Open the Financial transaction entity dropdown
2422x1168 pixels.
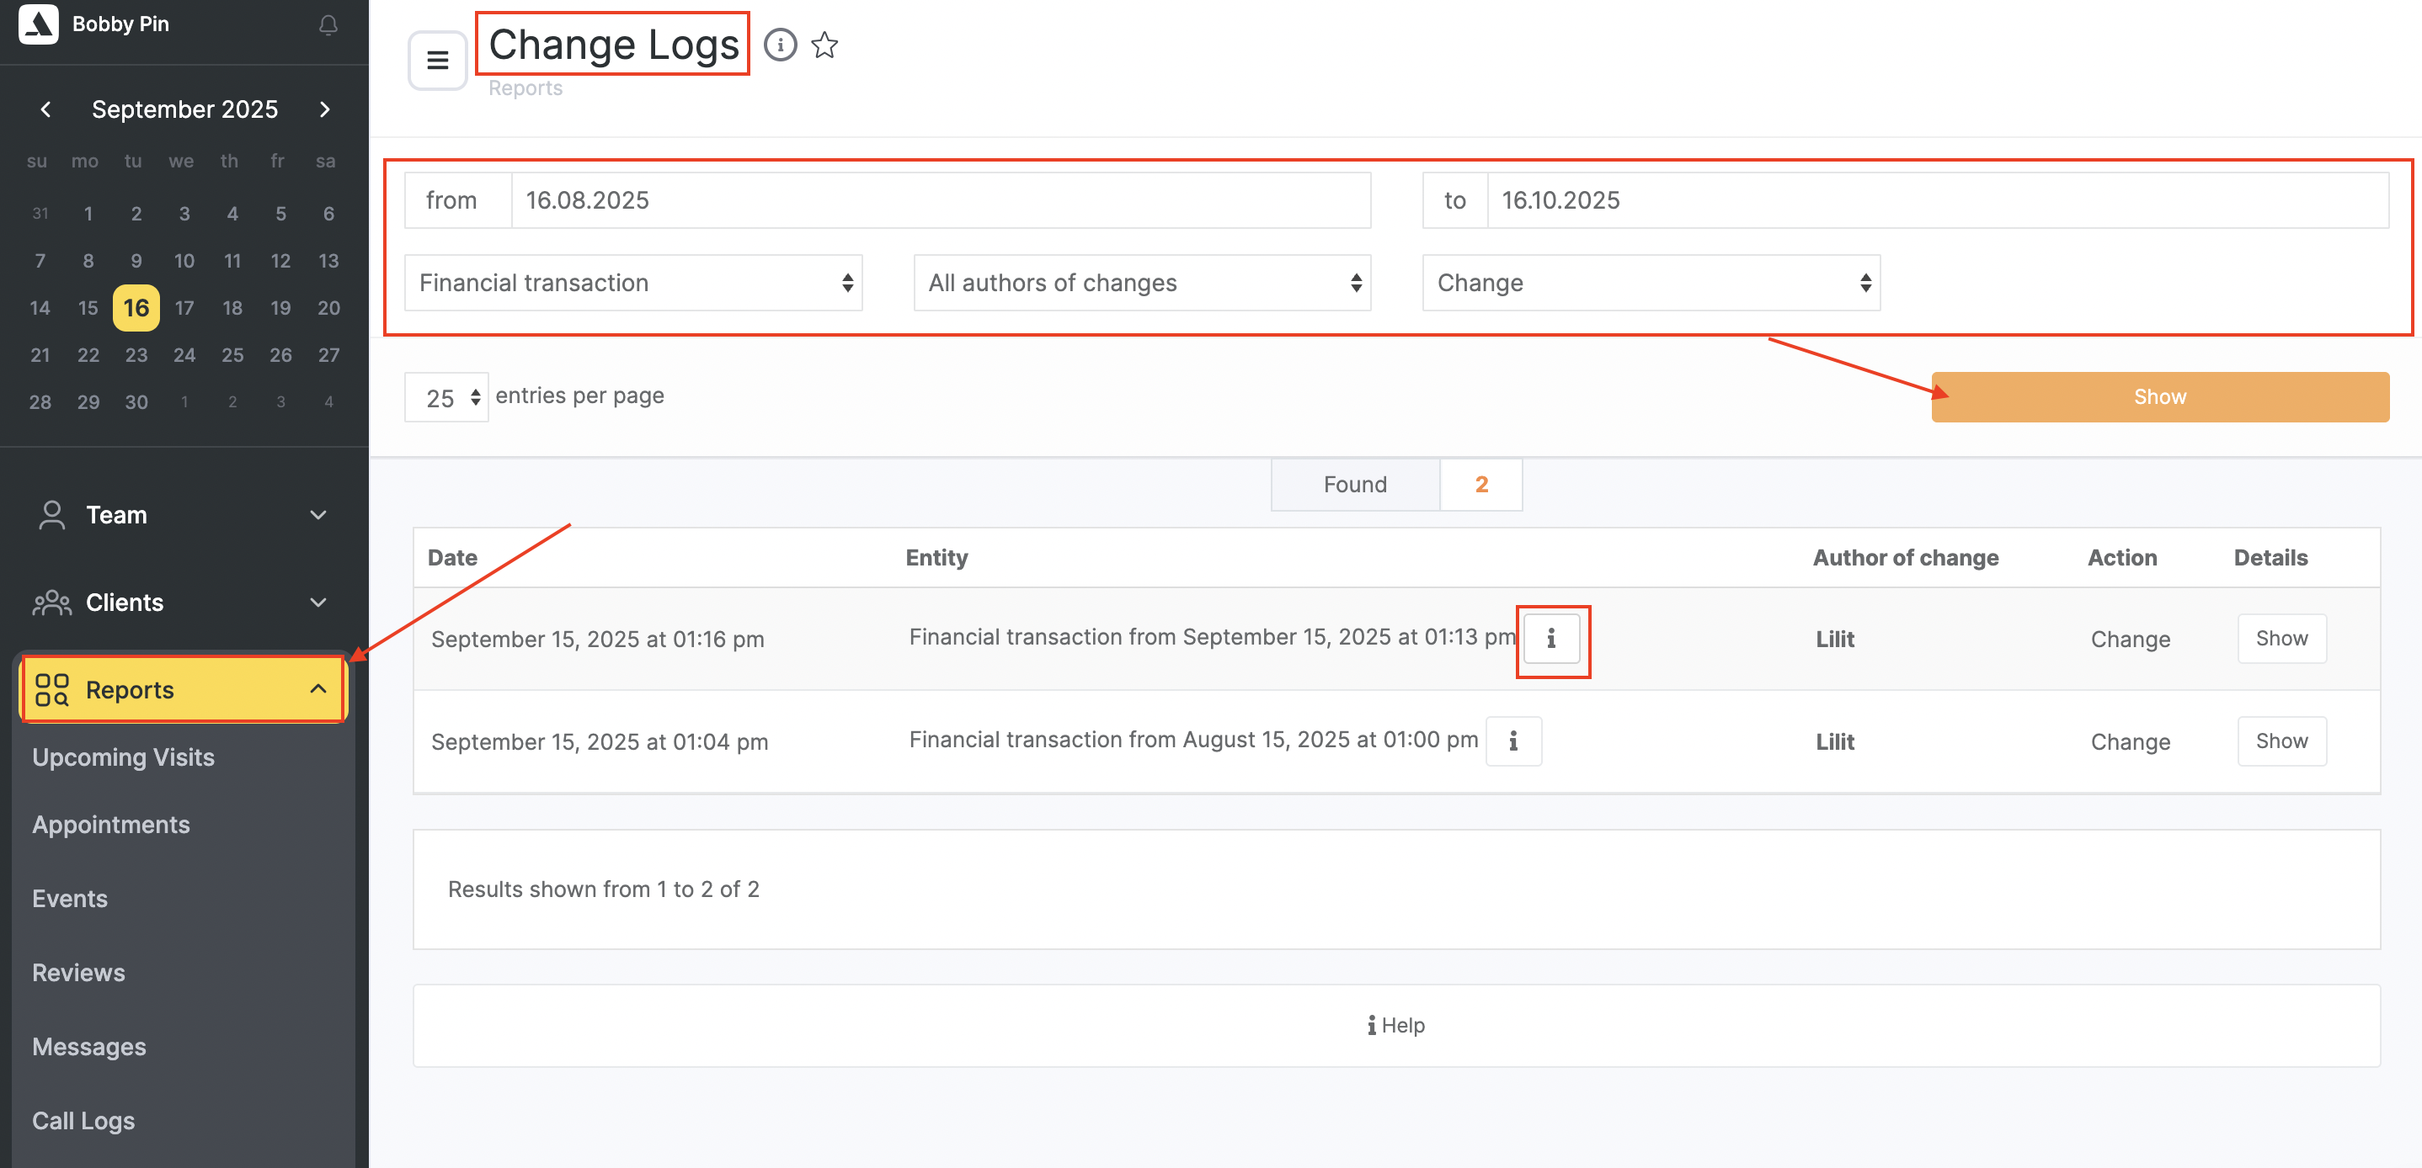pyautogui.click(x=632, y=283)
